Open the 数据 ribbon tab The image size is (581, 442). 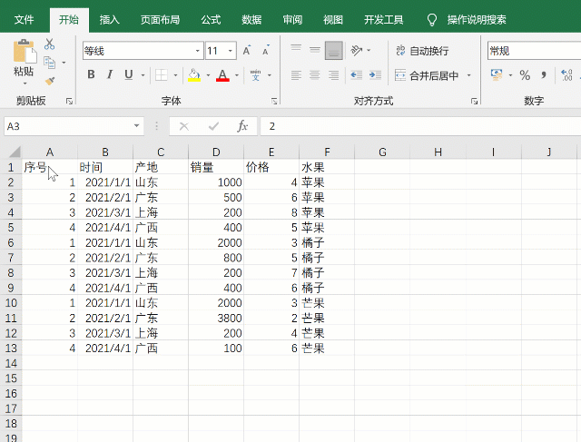(251, 20)
